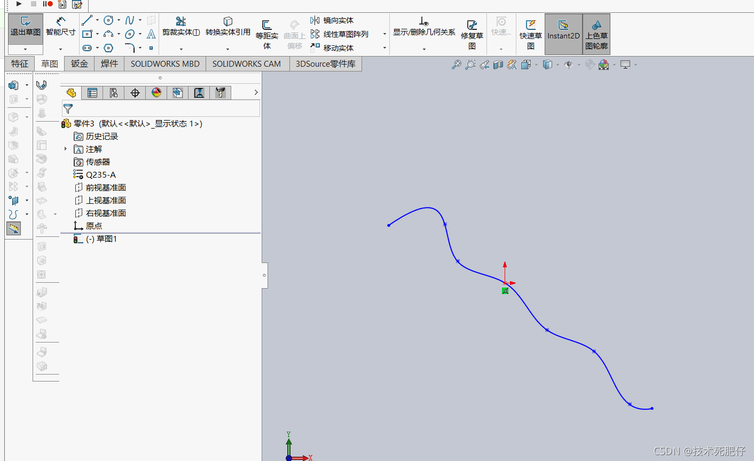
Task: Switch to the 焊件 (Weldments) tab
Action: click(x=109, y=63)
